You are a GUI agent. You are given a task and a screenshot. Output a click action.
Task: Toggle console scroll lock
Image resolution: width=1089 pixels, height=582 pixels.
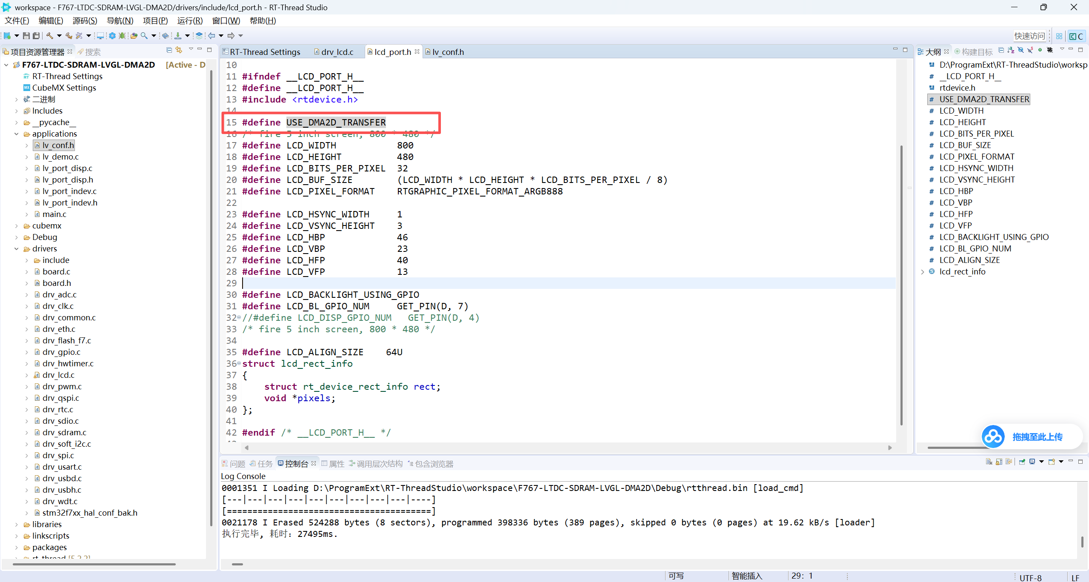[999, 462]
